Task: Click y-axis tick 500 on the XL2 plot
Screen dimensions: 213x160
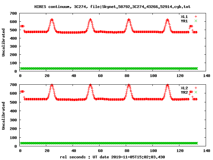Action: (x=13, y=102)
